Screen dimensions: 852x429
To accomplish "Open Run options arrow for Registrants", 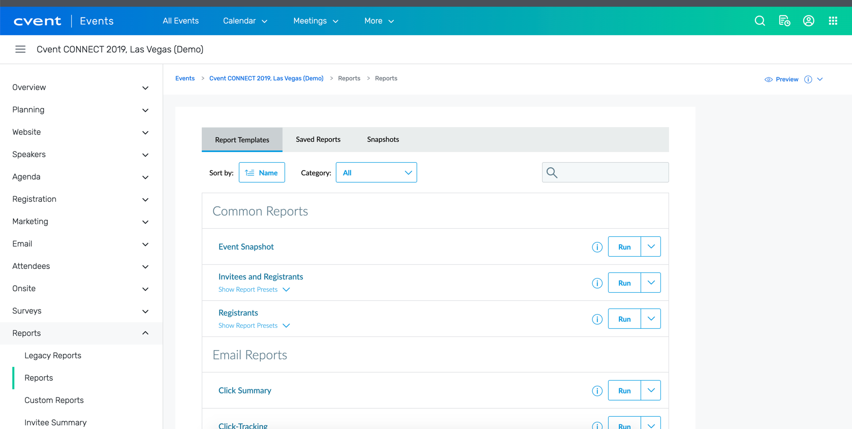I will tap(651, 319).
